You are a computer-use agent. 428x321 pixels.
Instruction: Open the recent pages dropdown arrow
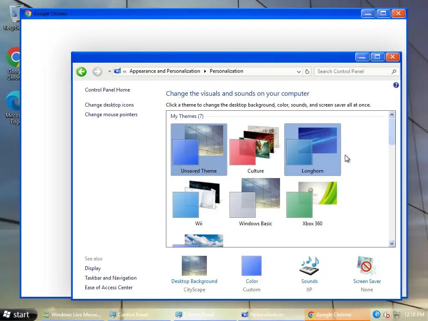pos(109,71)
